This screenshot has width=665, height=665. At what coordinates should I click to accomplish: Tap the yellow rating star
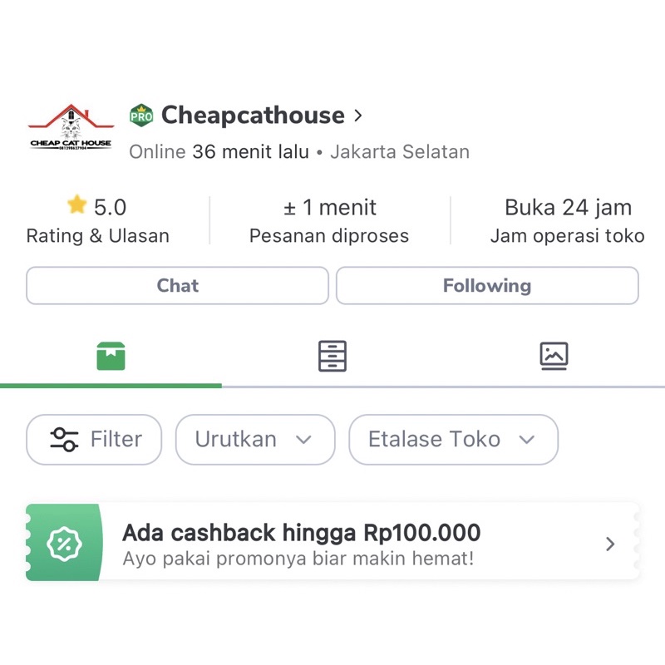click(x=77, y=205)
